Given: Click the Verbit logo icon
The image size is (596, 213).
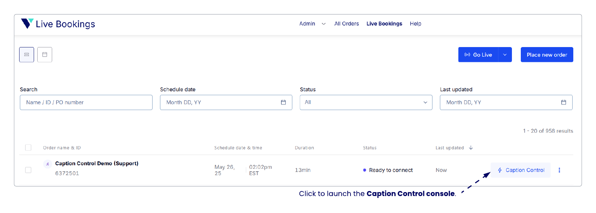Looking at the screenshot, I should 27,24.
